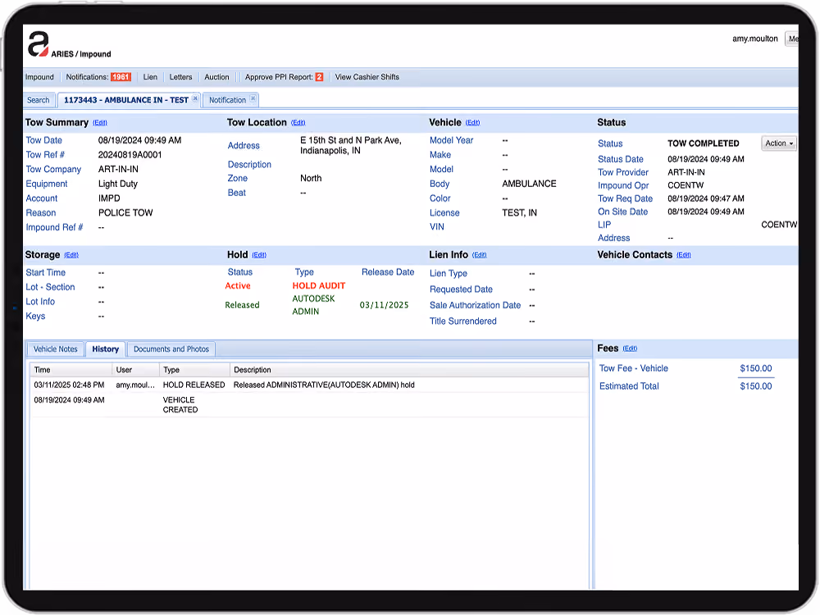Close the Notification tab

tap(253, 98)
